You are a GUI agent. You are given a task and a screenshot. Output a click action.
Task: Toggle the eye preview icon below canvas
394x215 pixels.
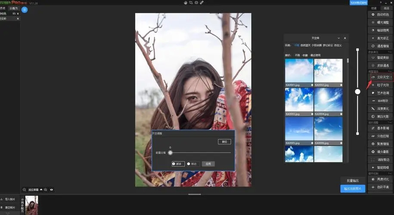52,190
